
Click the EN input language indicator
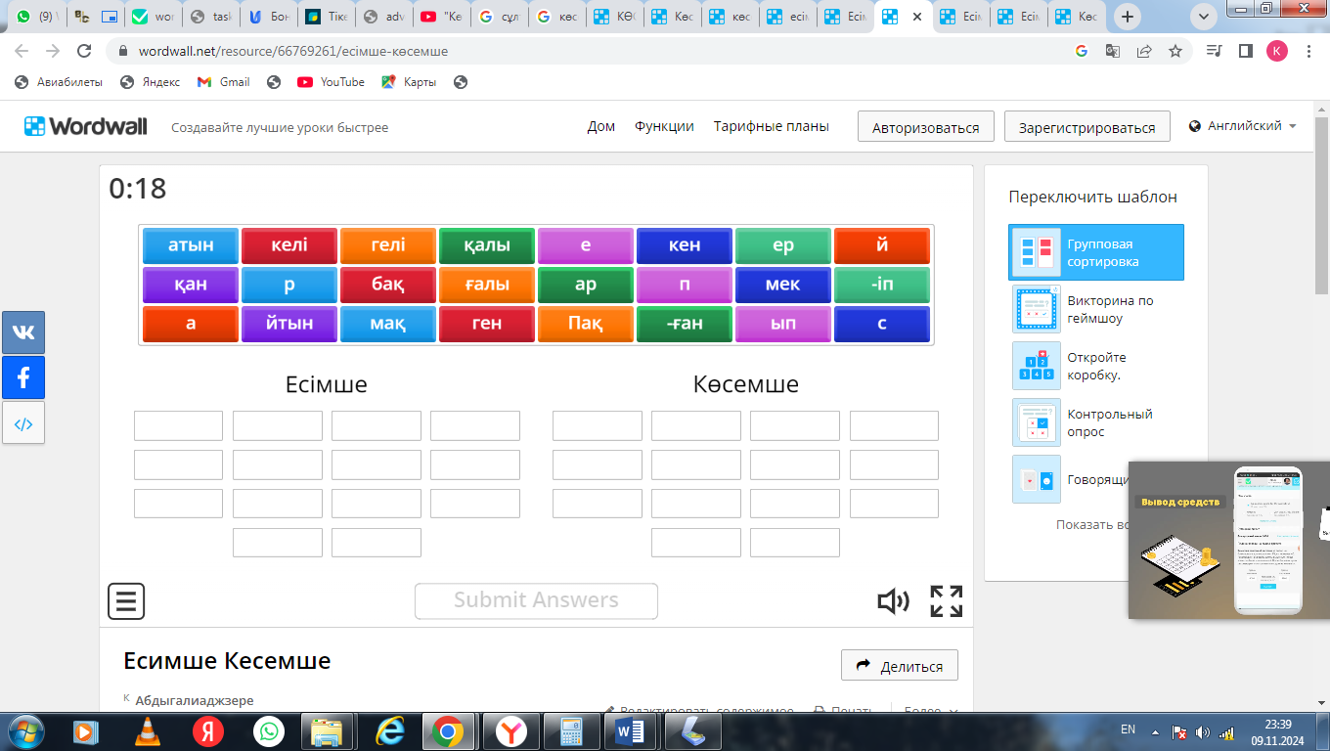[x=1128, y=729]
